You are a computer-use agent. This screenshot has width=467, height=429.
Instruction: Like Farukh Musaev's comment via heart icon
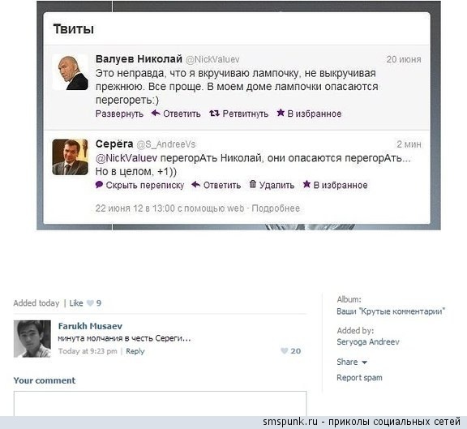pos(285,351)
